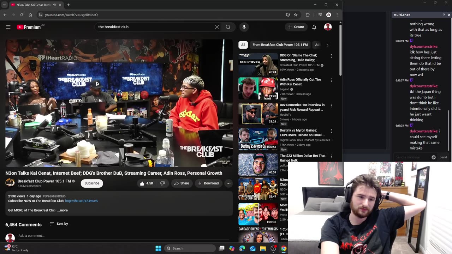This screenshot has height=254, width=452.
Task: Open Task View on the taskbar
Action: [222, 248]
